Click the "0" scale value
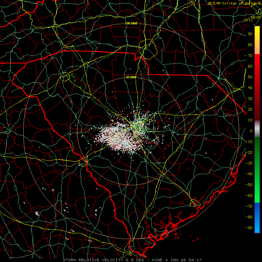 (251, 131)
